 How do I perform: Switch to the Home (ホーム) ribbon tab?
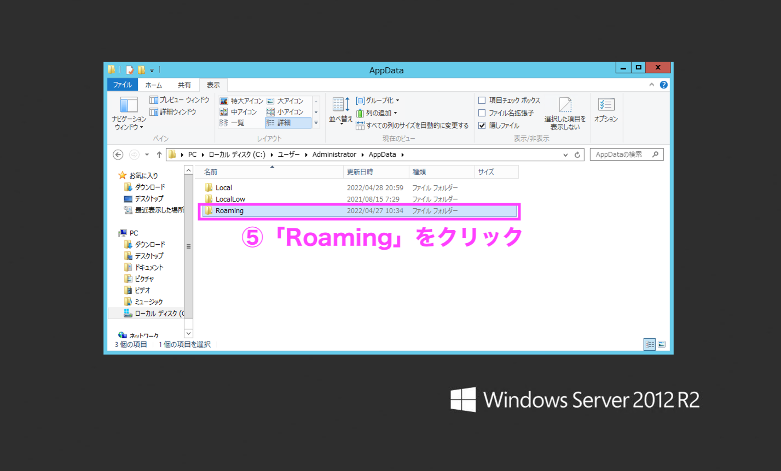coord(154,85)
